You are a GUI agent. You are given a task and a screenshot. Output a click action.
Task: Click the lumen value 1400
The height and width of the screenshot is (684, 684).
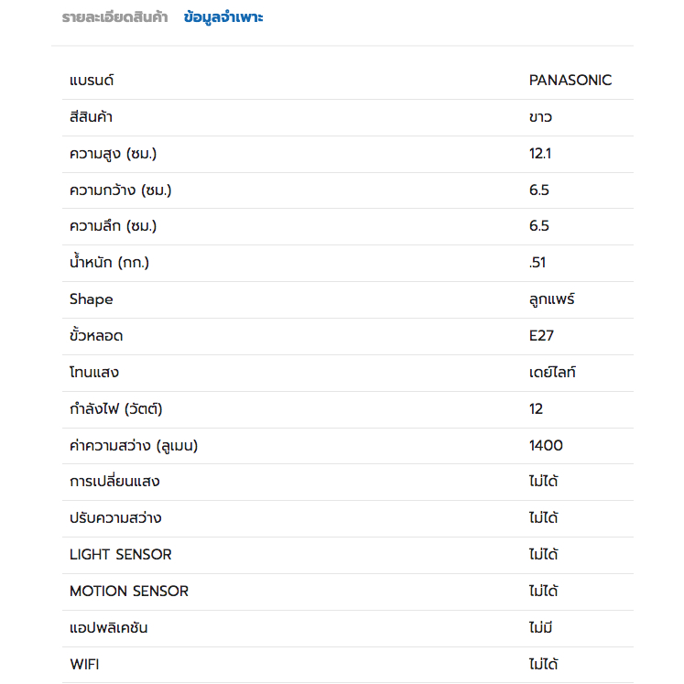coord(546,445)
